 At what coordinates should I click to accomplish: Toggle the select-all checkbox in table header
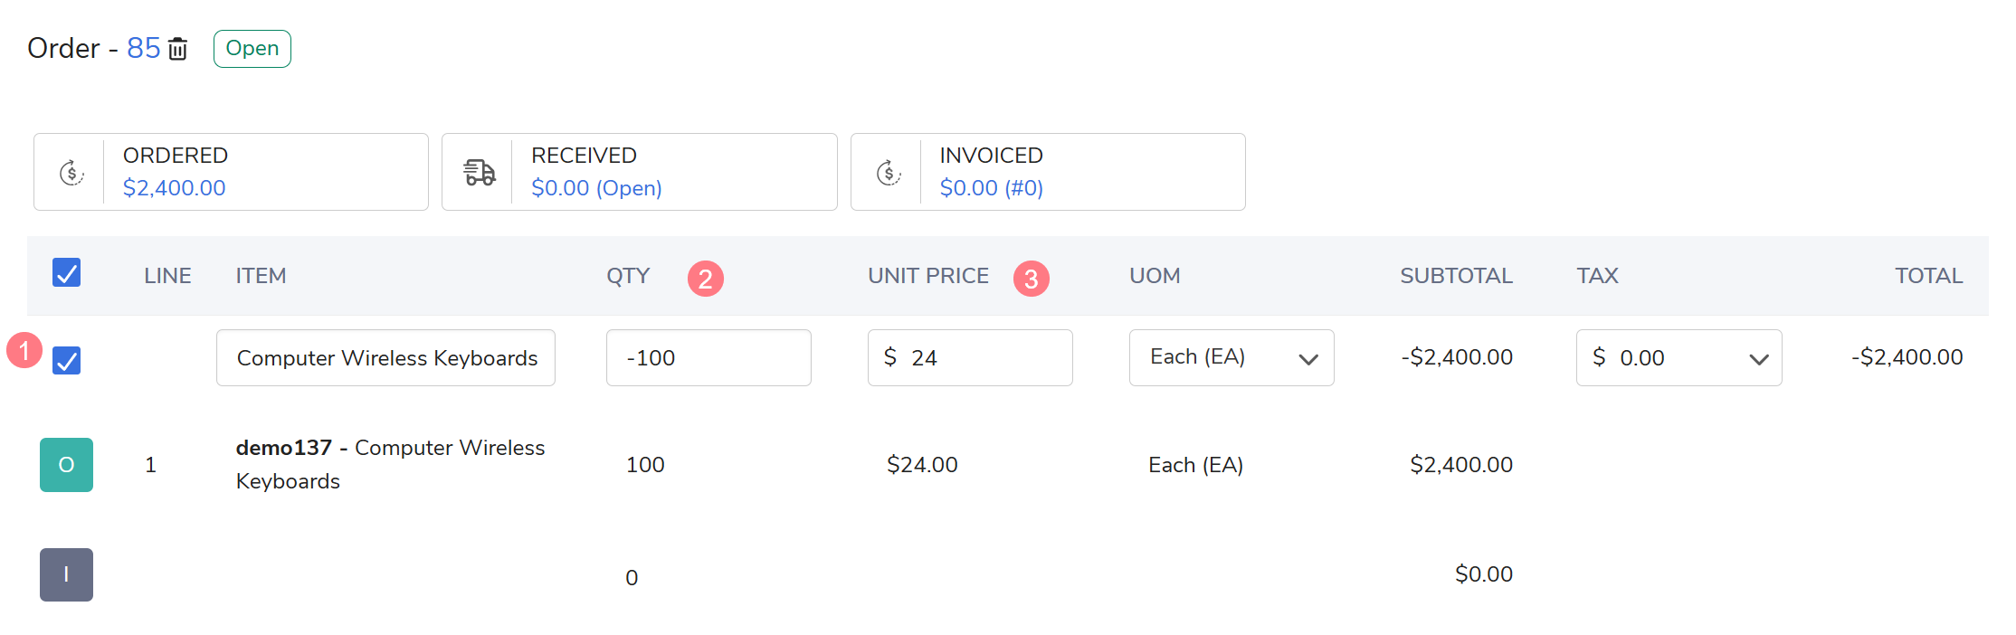[67, 272]
